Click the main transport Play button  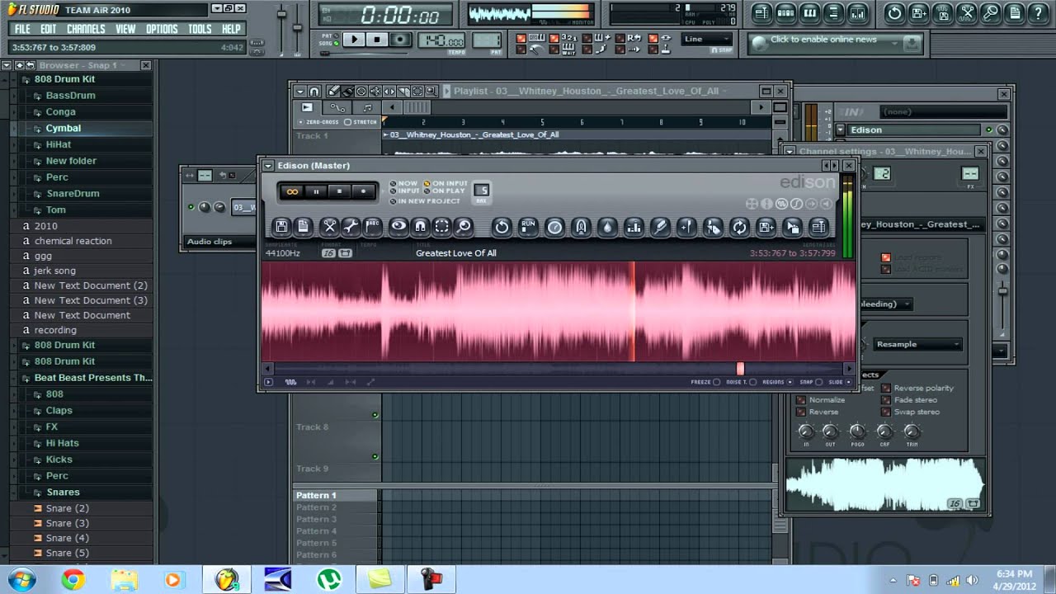click(x=354, y=40)
